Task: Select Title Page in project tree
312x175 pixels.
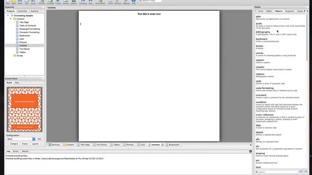Action: (24, 22)
